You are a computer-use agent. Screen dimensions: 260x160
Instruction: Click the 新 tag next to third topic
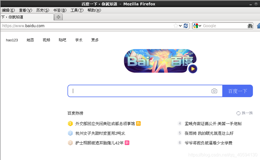[127, 143]
